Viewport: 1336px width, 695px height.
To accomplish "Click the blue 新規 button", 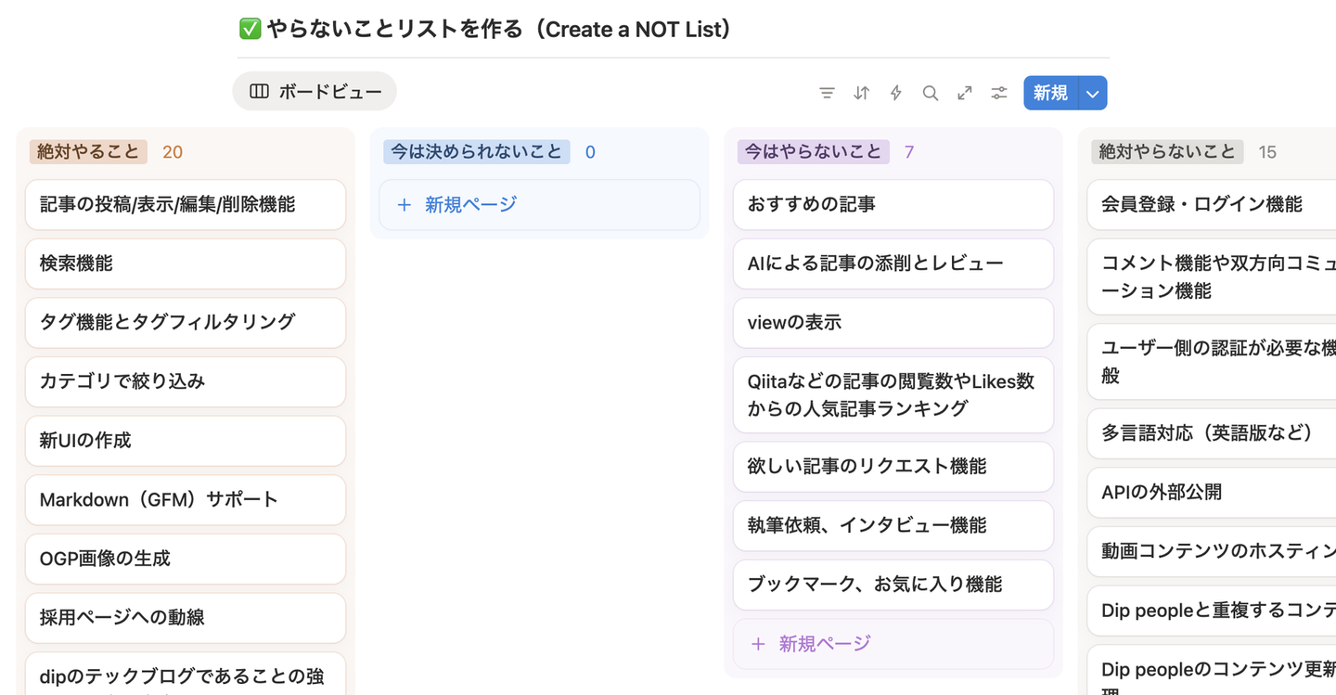I will click(x=1050, y=93).
